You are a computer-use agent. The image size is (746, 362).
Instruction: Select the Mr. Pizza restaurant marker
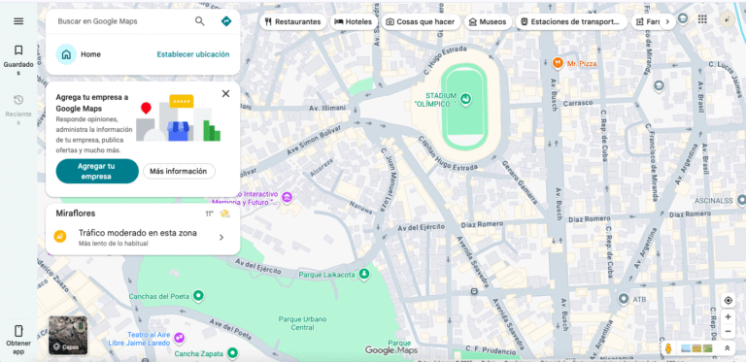click(558, 63)
